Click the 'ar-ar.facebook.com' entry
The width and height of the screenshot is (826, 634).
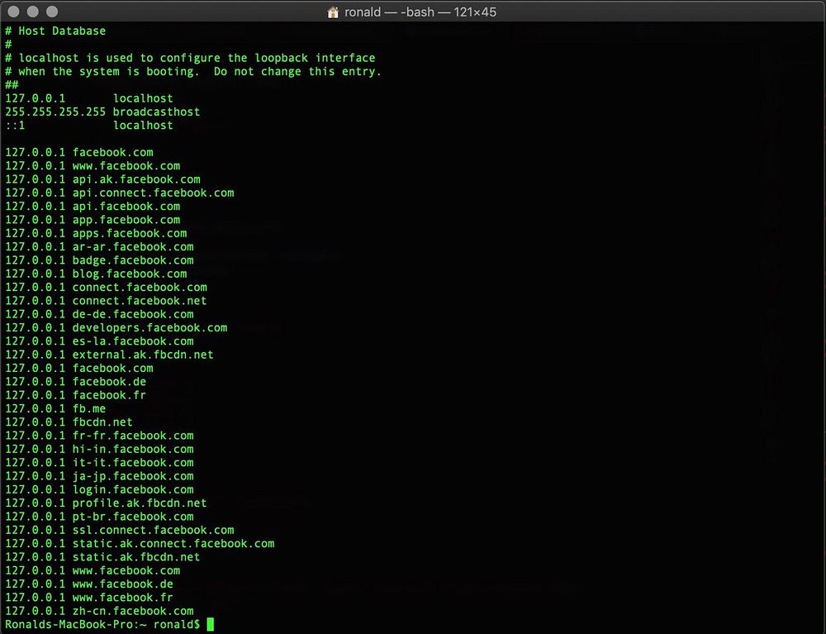coord(133,247)
